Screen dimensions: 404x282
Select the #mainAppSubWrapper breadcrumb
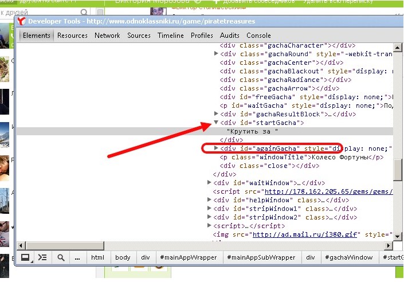tap(261, 257)
